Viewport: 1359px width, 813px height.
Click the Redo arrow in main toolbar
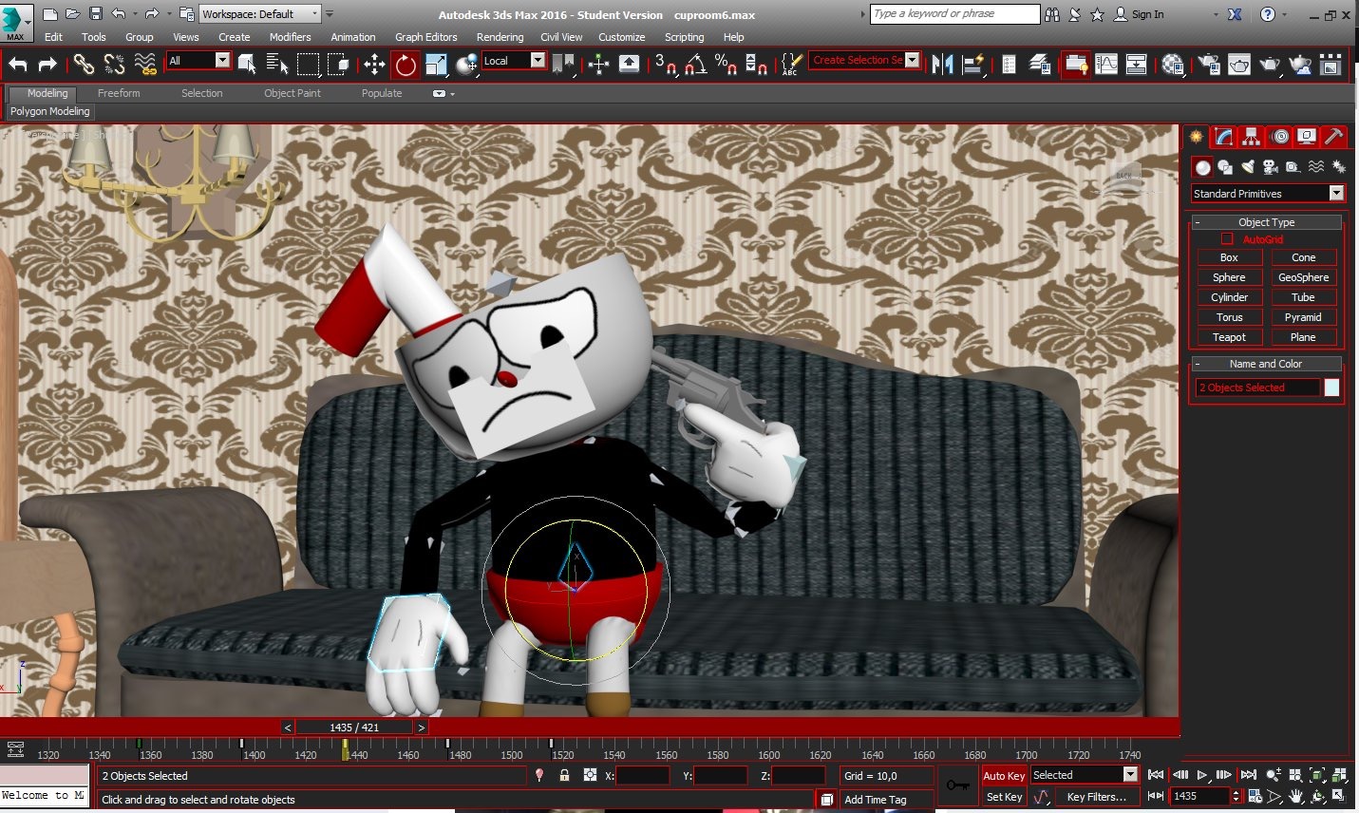[47, 64]
